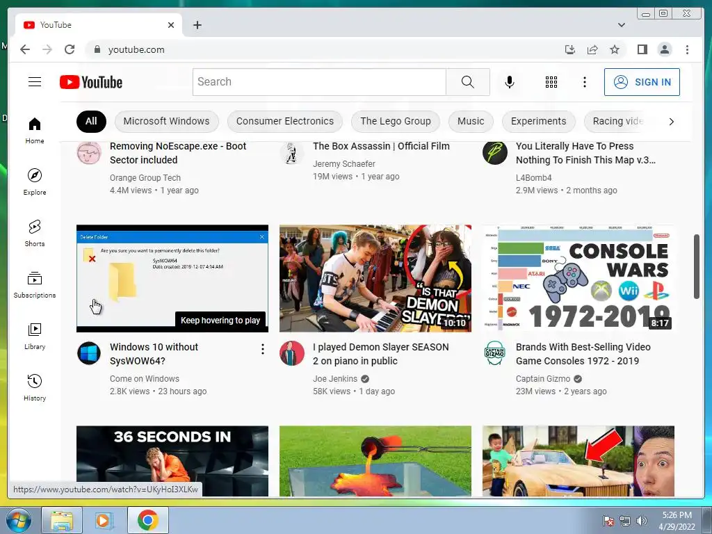The height and width of the screenshot is (534, 712).
Task: Select the Experiments chip
Action: pos(539,121)
